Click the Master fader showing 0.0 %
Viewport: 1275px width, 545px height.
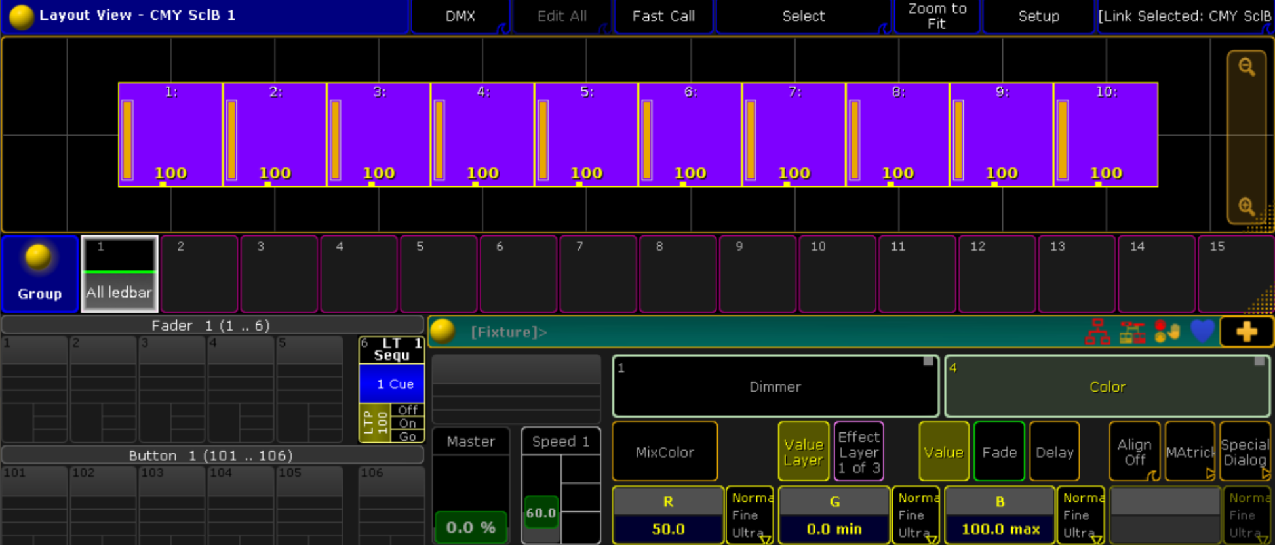pyautogui.click(x=470, y=527)
